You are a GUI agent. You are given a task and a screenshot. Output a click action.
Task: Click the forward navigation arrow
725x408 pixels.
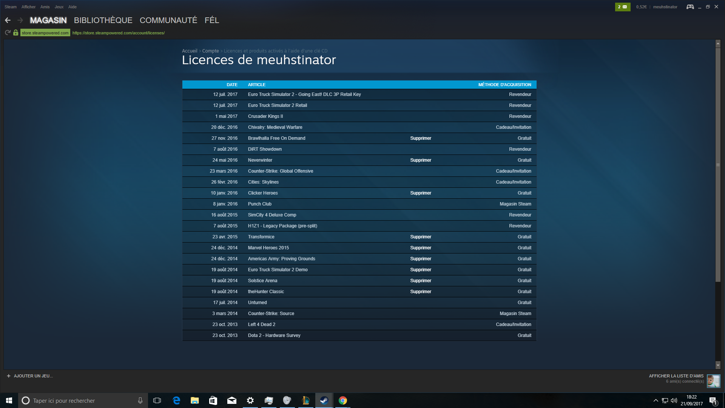coord(20,20)
